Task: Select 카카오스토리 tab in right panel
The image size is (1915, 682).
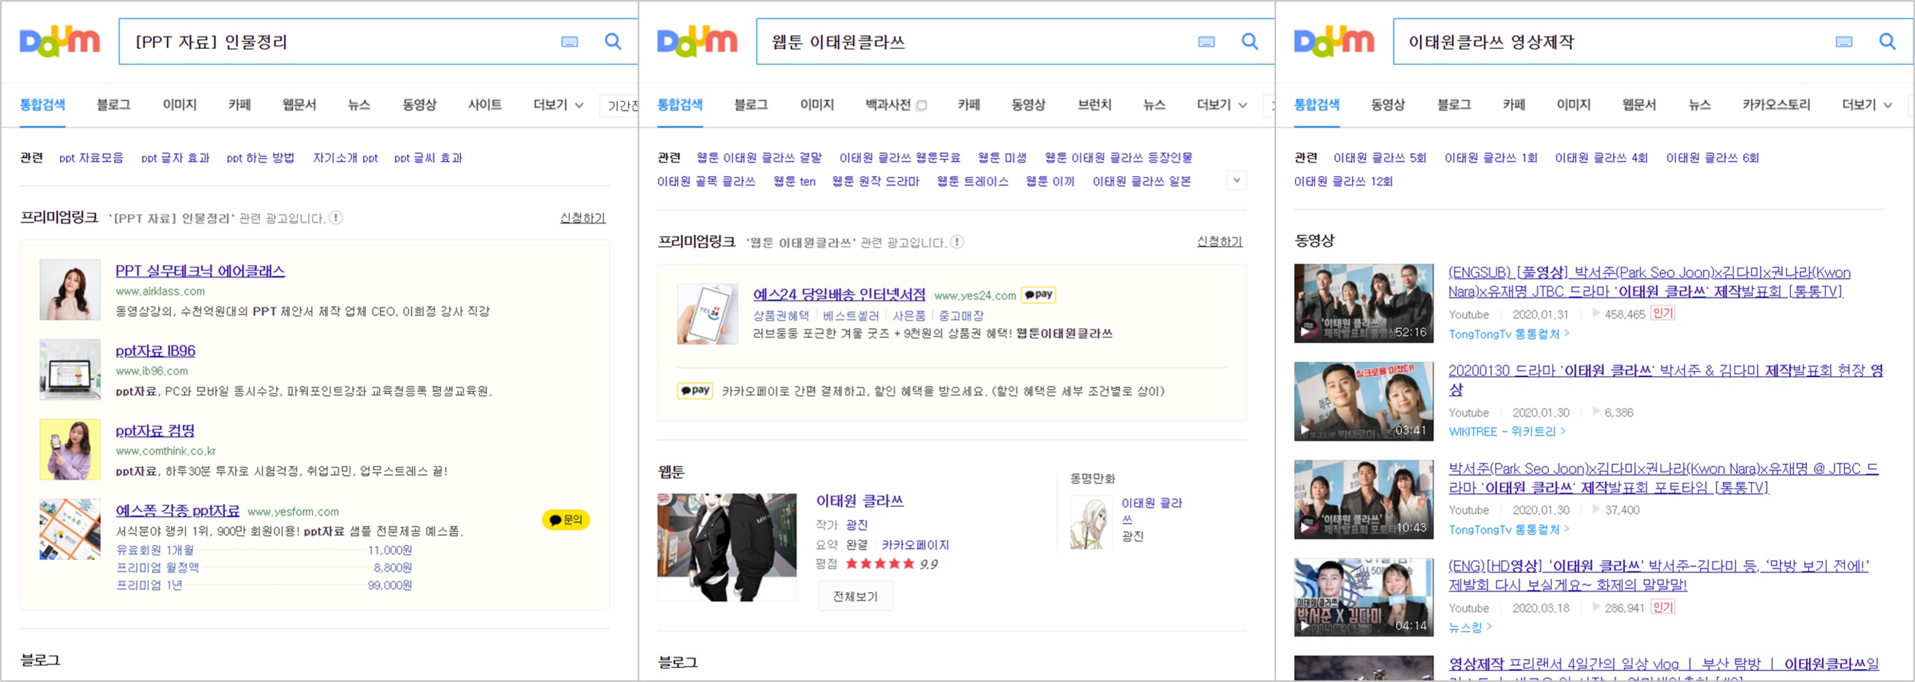Action: [x=1776, y=104]
